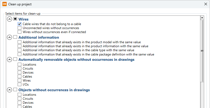Click the vertical scrollbar thumb
Viewport: 210px width, 108px height.
click(202, 51)
